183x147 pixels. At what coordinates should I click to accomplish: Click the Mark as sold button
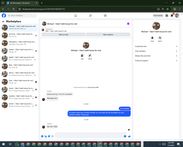[63, 35]
